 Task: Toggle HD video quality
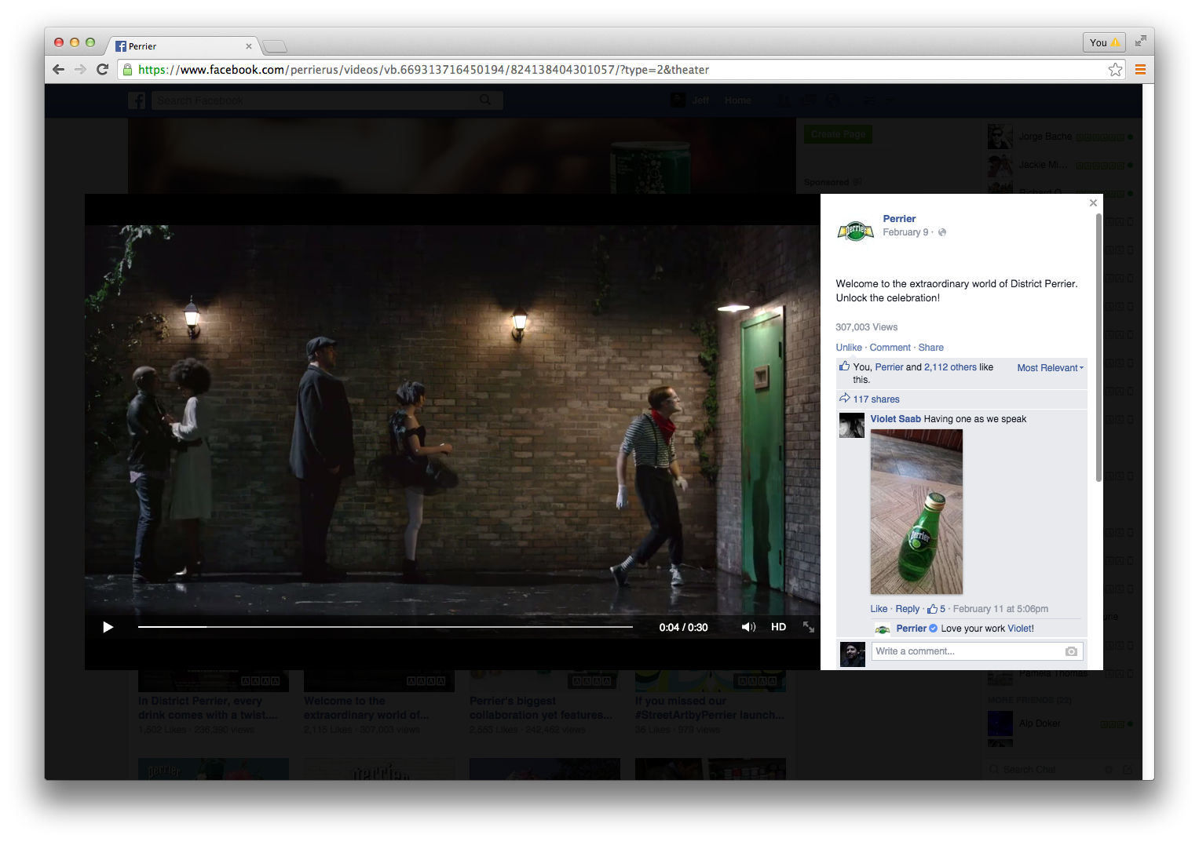(x=778, y=627)
